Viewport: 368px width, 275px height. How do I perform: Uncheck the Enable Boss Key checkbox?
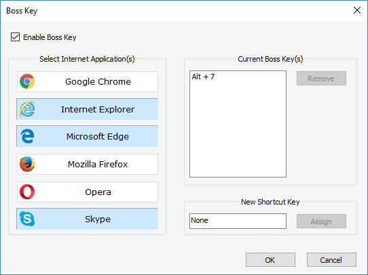coord(15,37)
